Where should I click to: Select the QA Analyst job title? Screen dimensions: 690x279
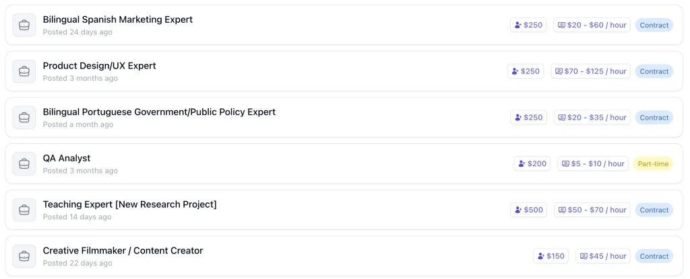[x=67, y=158]
